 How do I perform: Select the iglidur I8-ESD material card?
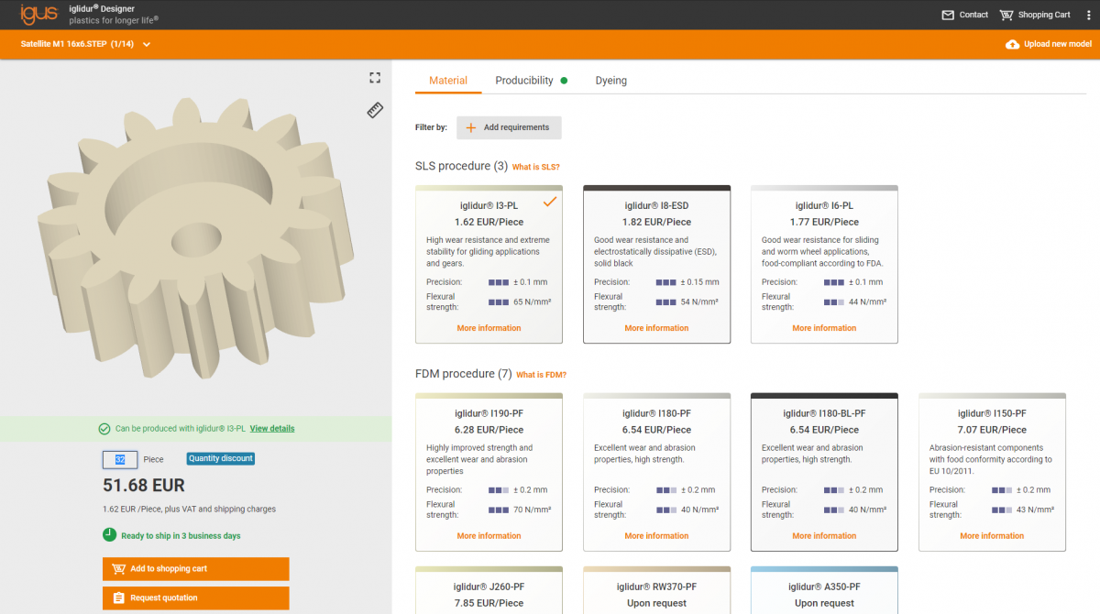656,265
